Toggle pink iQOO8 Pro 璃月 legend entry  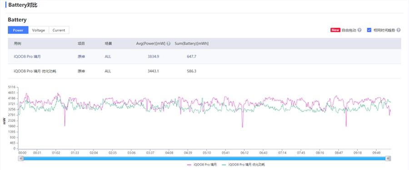tap(202, 165)
